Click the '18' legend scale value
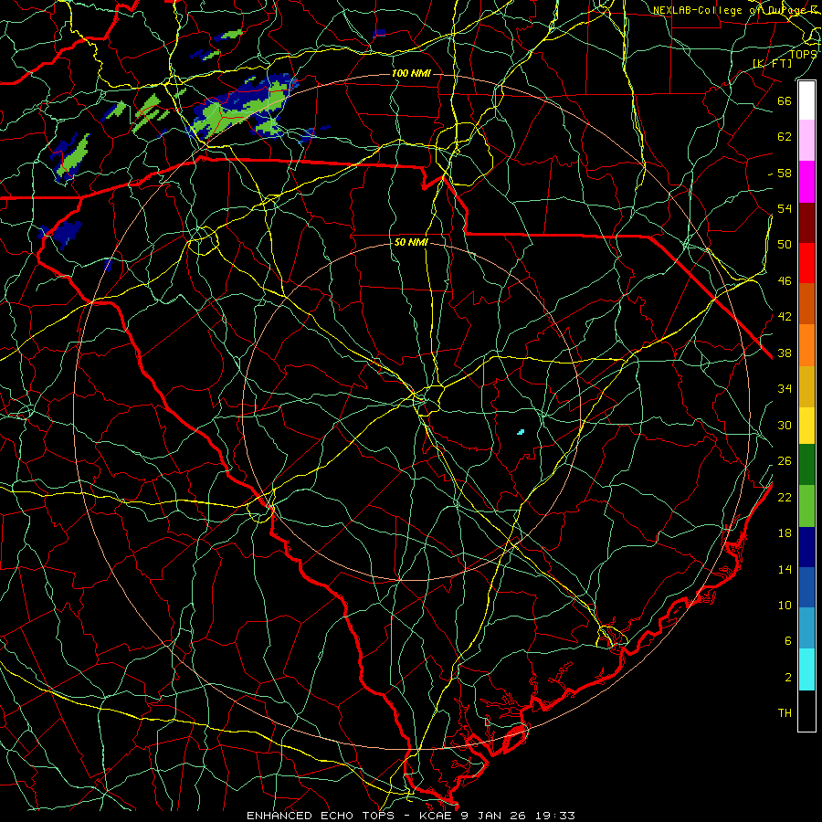822x822 pixels. point(785,533)
